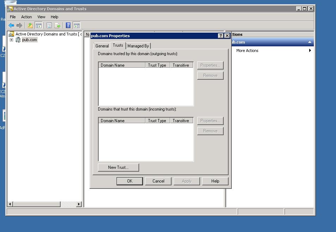Open the Help toolbar icon
336x232 pixels.
pos(68,25)
